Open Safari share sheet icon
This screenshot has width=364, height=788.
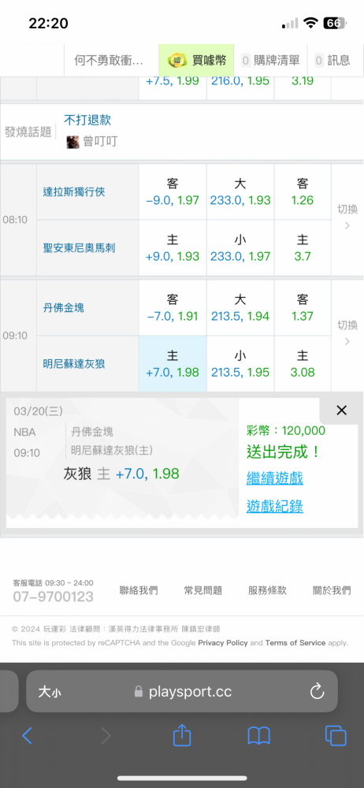(x=182, y=734)
